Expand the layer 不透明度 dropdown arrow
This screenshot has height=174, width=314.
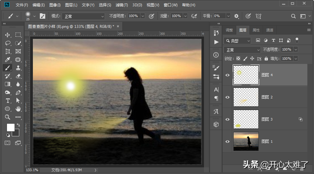pyautogui.click(x=296, y=50)
